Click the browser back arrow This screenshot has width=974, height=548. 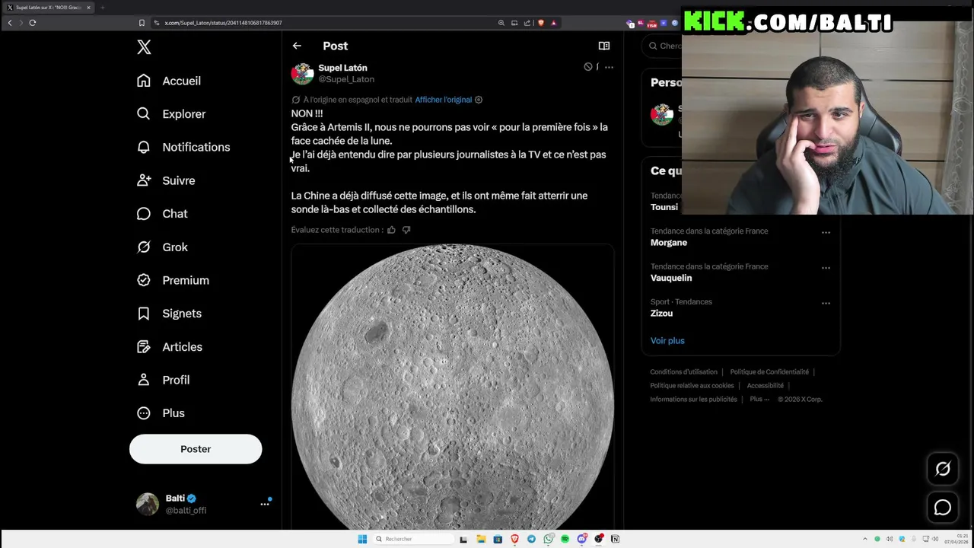[x=10, y=23]
